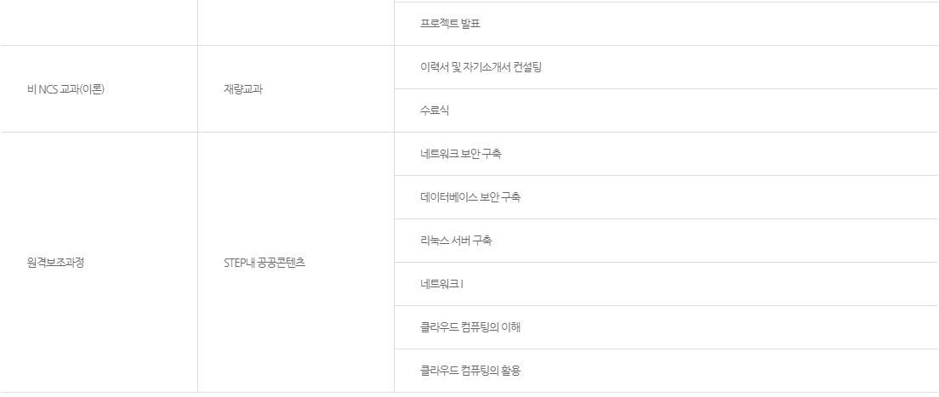Click the 비 NCS 교과(이론) category cell
This screenshot has height=397, width=939.
pyautogui.click(x=65, y=89)
